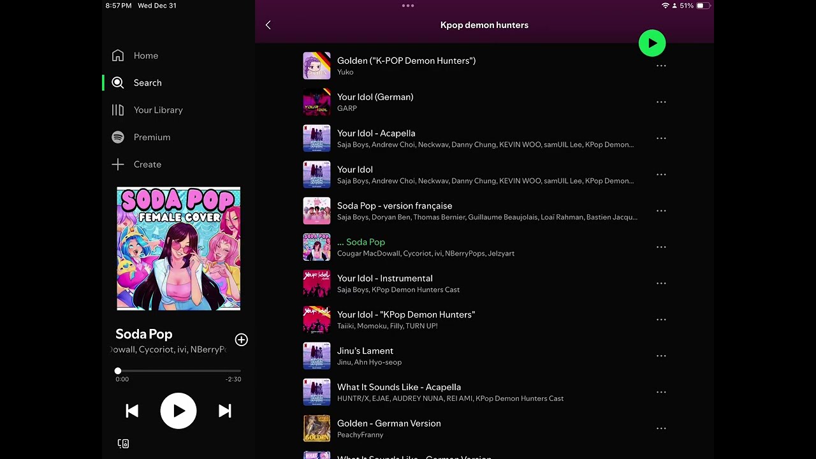Click the remaining time -2:30 label

point(233,379)
